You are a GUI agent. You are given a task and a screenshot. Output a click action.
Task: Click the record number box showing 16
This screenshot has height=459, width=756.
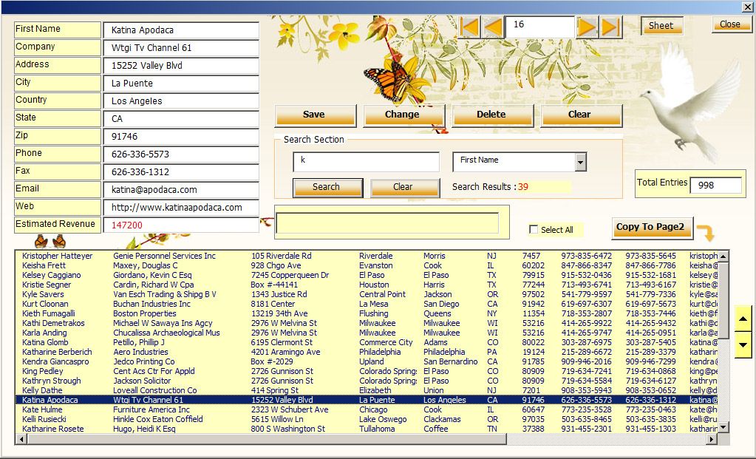539,27
